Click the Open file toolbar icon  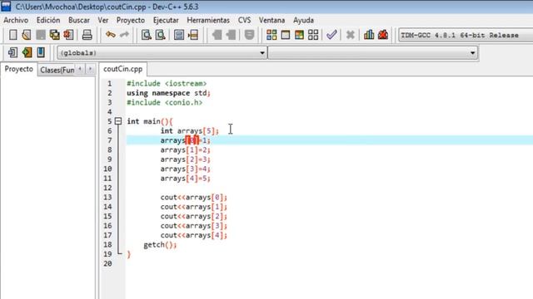[27, 35]
